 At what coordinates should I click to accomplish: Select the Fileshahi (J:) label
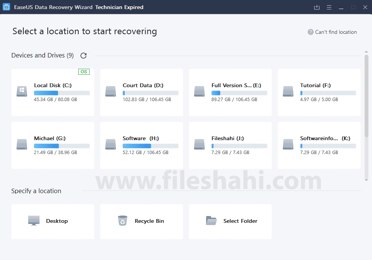pyautogui.click(x=228, y=138)
